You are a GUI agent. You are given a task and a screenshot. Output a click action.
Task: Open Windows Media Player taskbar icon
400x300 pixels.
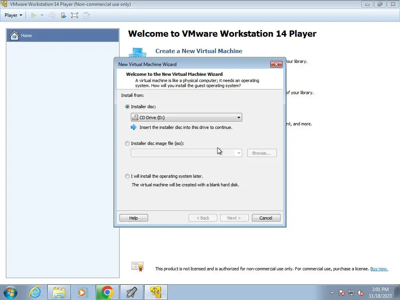[83, 292]
